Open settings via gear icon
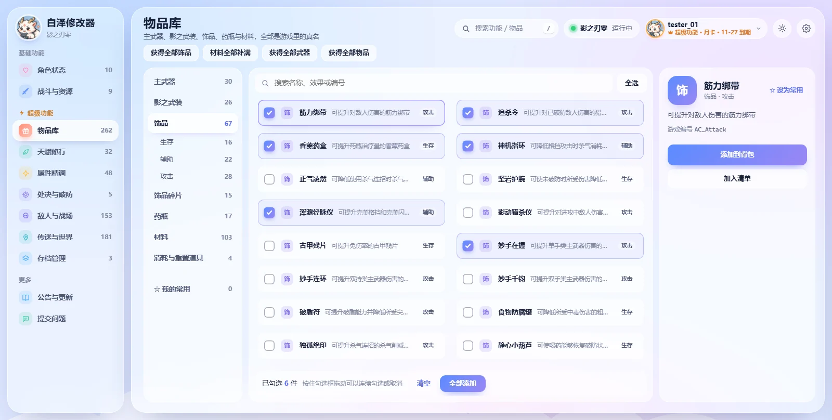The height and width of the screenshot is (420, 832). click(x=806, y=29)
